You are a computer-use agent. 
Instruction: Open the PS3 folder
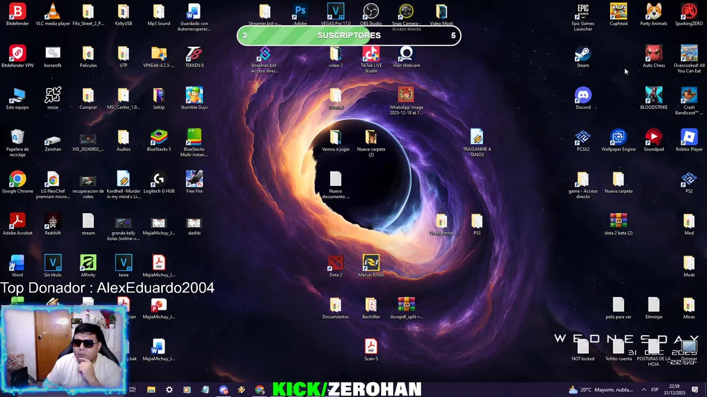point(477,224)
